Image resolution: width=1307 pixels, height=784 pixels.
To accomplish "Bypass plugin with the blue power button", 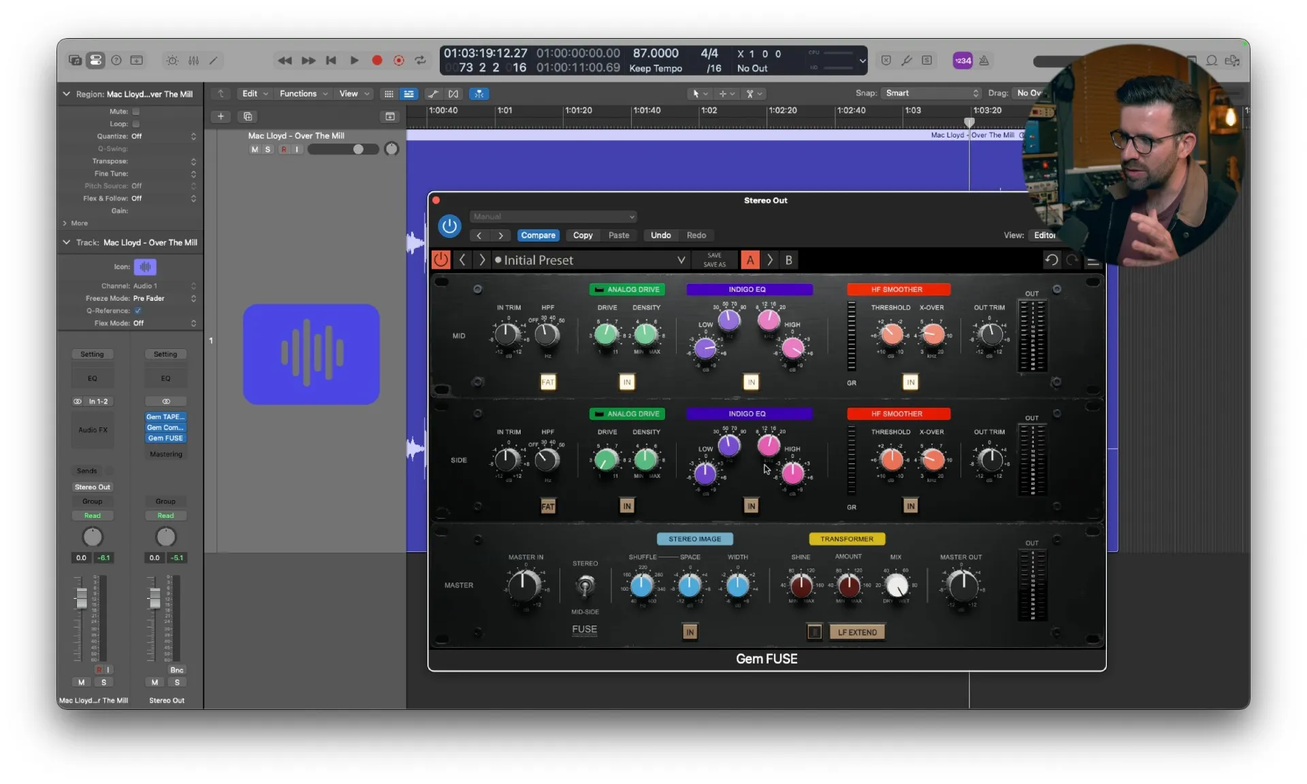I will click(449, 226).
